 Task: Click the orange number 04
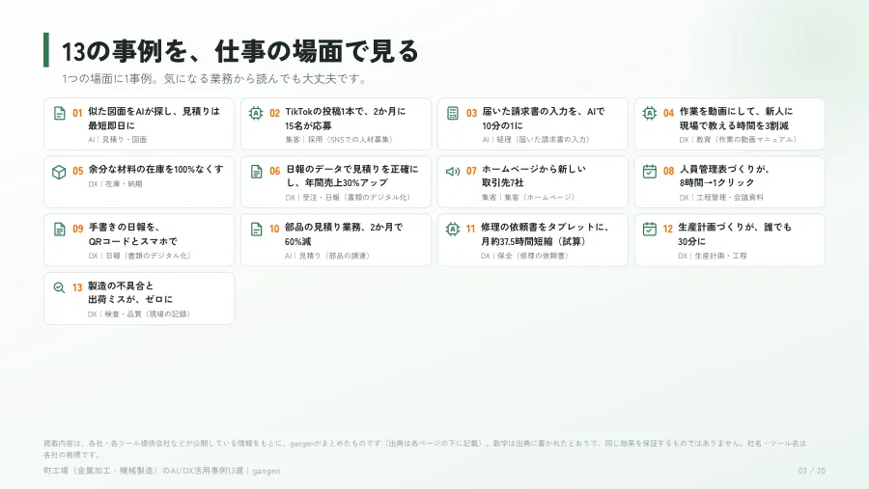[668, 114]
